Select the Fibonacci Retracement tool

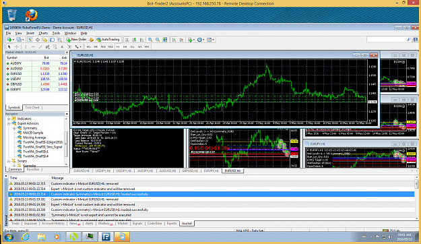55,47
